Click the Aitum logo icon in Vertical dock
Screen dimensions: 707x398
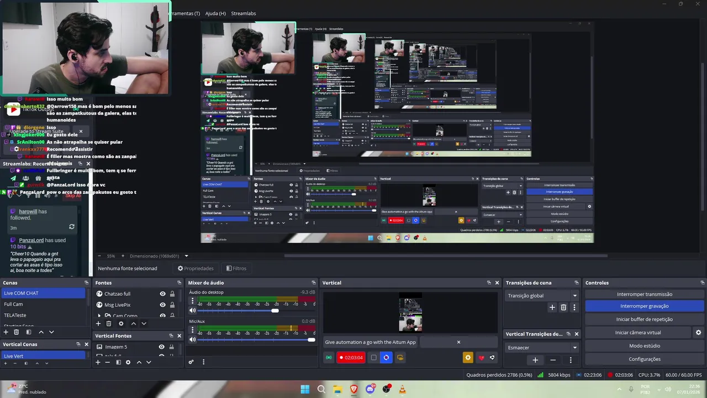coord(492,358)
